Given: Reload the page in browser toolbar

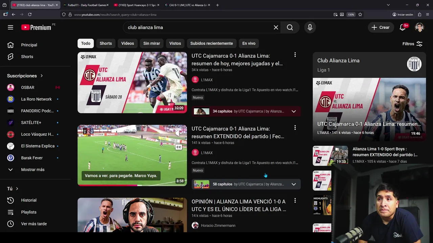Looking at the screenshot, I should 30,15.
